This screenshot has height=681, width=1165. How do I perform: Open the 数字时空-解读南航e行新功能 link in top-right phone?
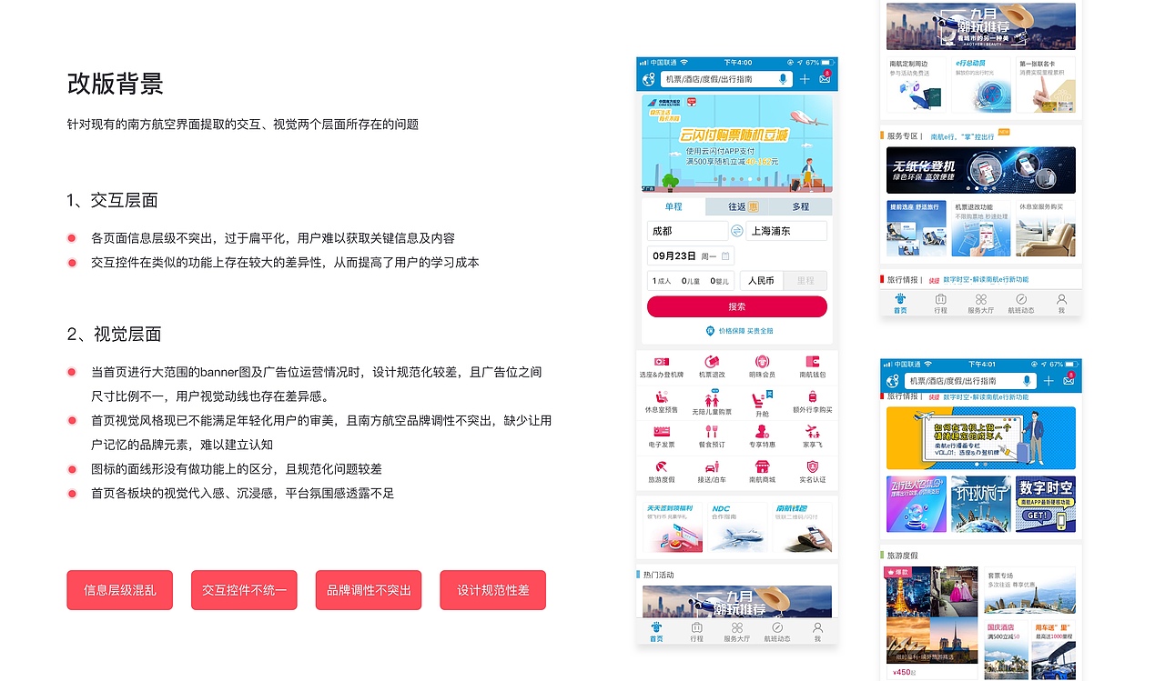(986, 280)
